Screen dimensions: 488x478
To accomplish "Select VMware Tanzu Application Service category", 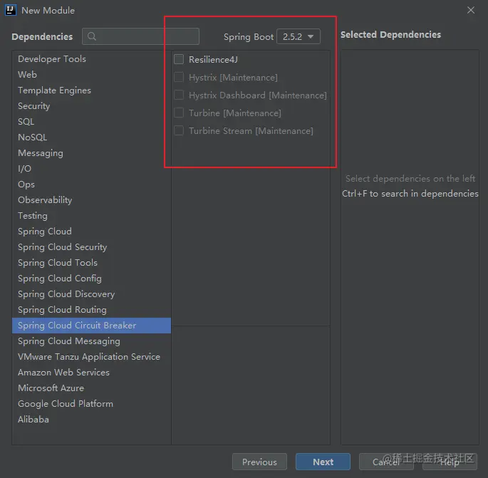I will click(91, 357).
